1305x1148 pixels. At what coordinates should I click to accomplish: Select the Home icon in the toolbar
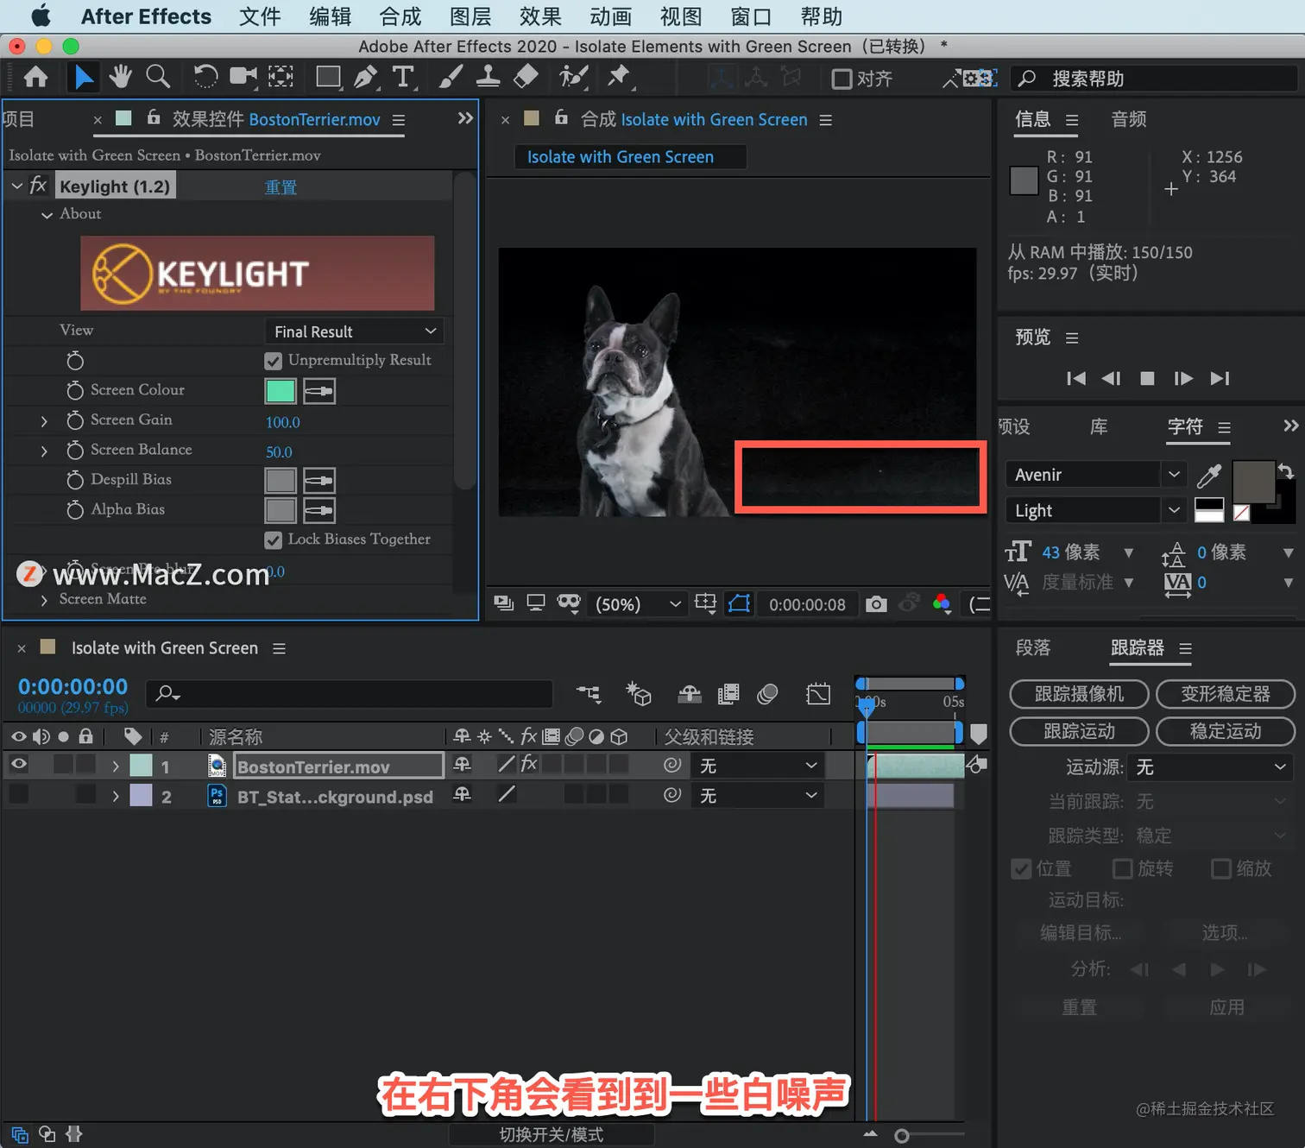pyautogui.click(x=35, y=78)
